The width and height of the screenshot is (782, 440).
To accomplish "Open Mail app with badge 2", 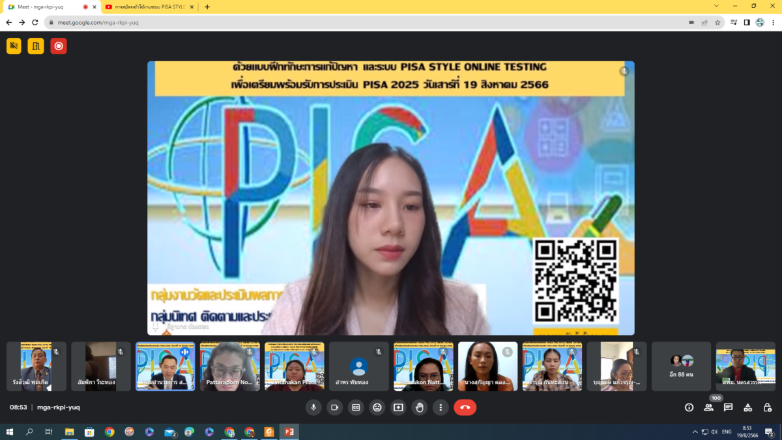I will (169, 432).
